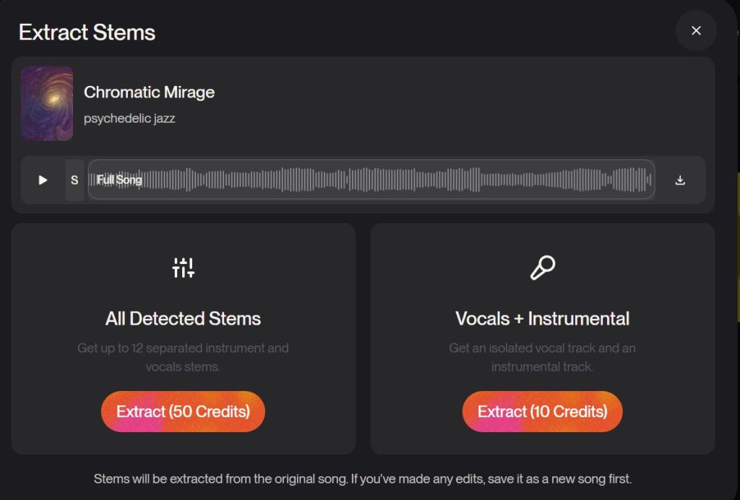
Task: Click the footer note about original song
Action: (x=363, y=479)
